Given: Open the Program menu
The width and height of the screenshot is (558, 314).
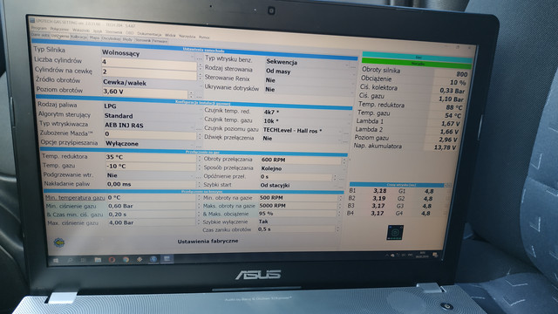Looking at the screenshot, I should pos(38,28).
